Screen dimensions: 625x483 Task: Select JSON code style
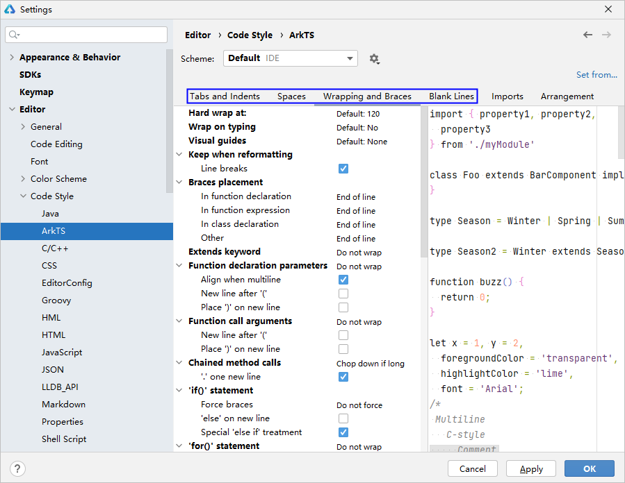[53, 370]
